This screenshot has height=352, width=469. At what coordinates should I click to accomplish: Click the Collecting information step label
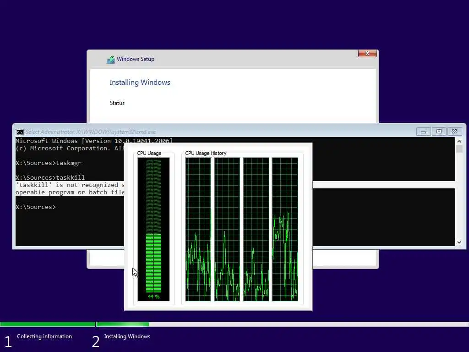click(x=44, y=336)
